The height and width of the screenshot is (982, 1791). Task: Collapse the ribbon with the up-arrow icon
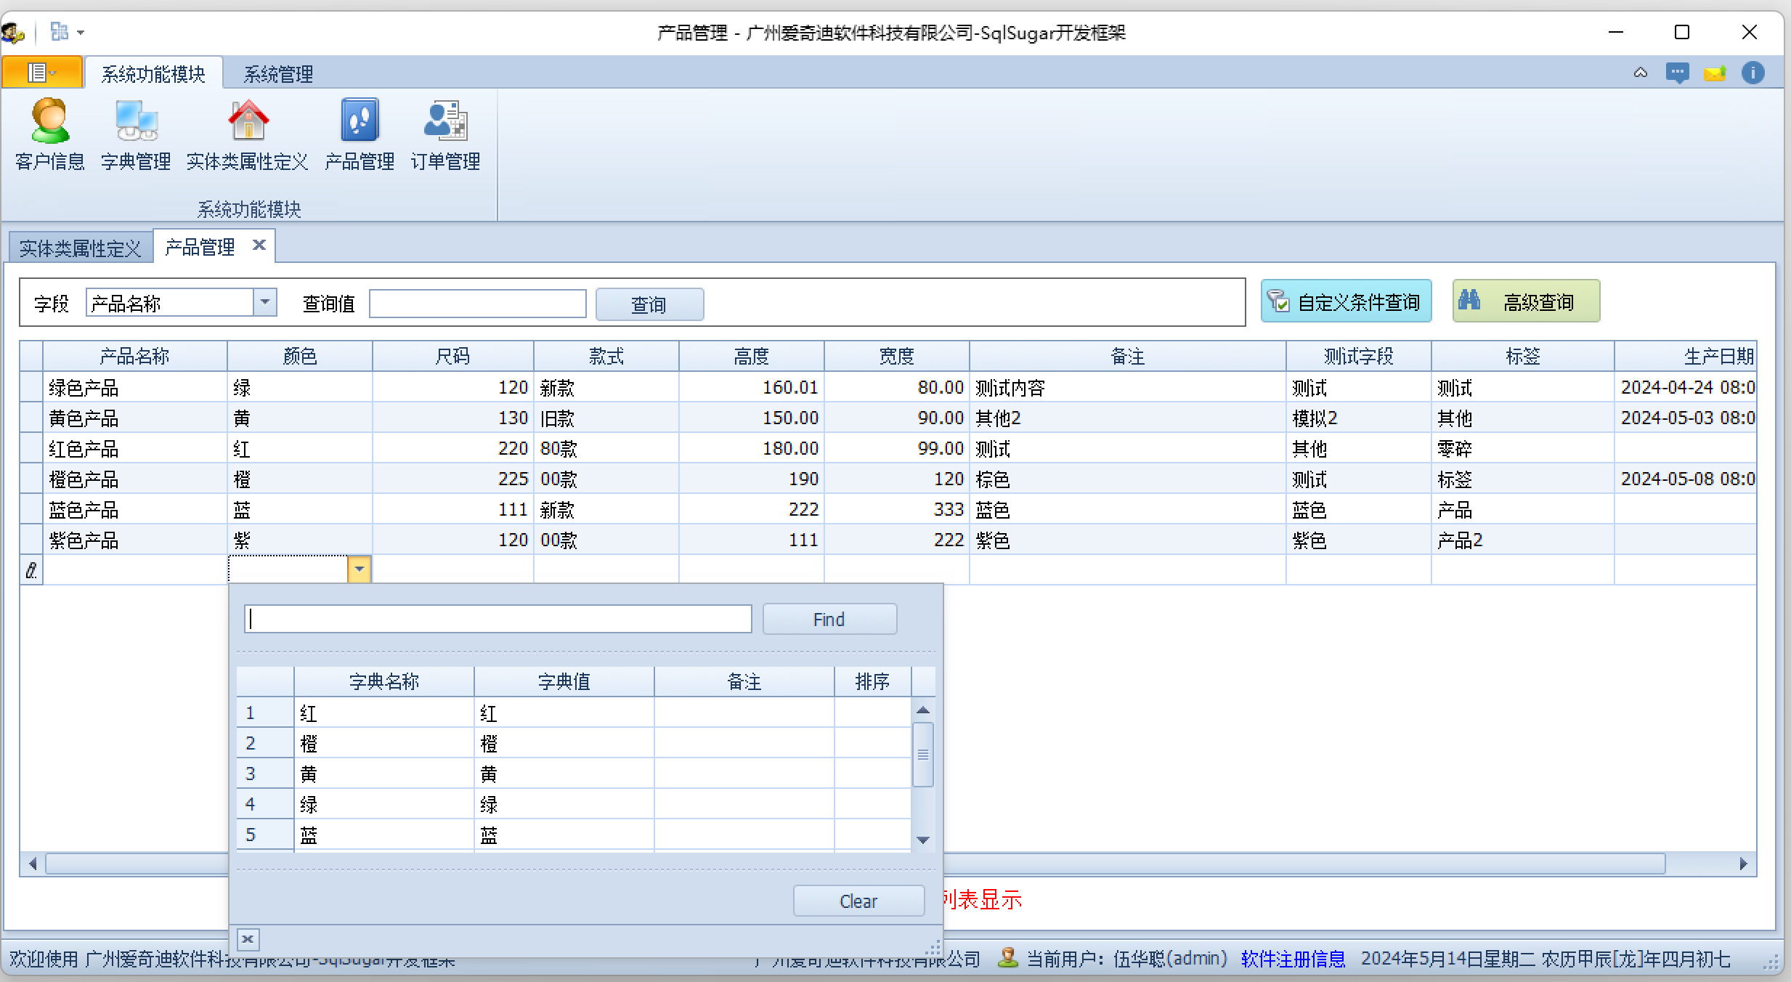[1640, 73]
